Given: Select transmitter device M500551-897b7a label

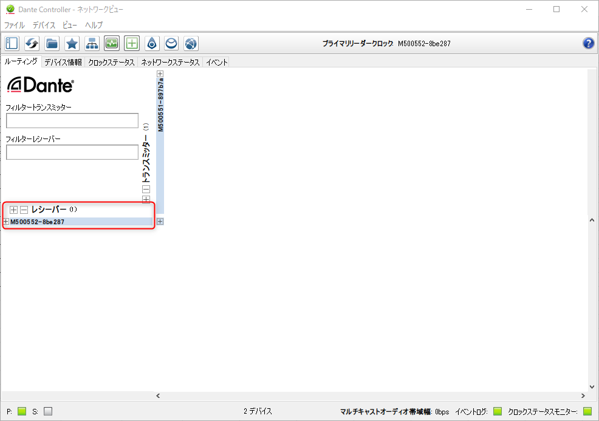Looking at the screenshot, I should pyautogui.click(x=160, y=105).
